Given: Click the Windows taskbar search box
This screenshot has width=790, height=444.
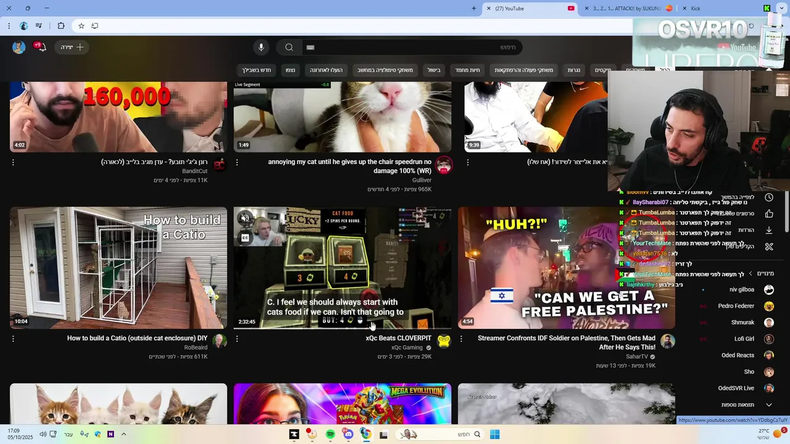Looking at the screenshot, I should click(439, 434).
